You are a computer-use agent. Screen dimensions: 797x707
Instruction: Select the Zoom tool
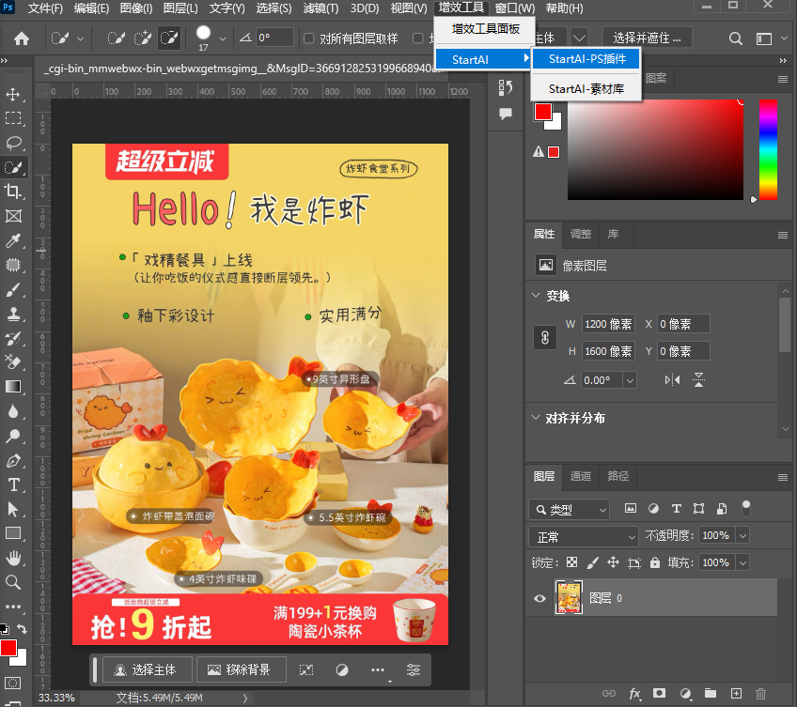tap(13, 582)
